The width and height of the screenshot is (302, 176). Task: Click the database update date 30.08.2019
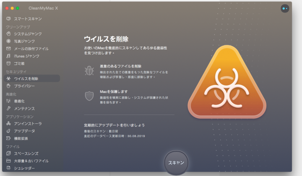(136, 136)
